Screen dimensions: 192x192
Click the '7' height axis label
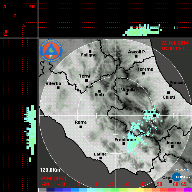click(15, 16)
